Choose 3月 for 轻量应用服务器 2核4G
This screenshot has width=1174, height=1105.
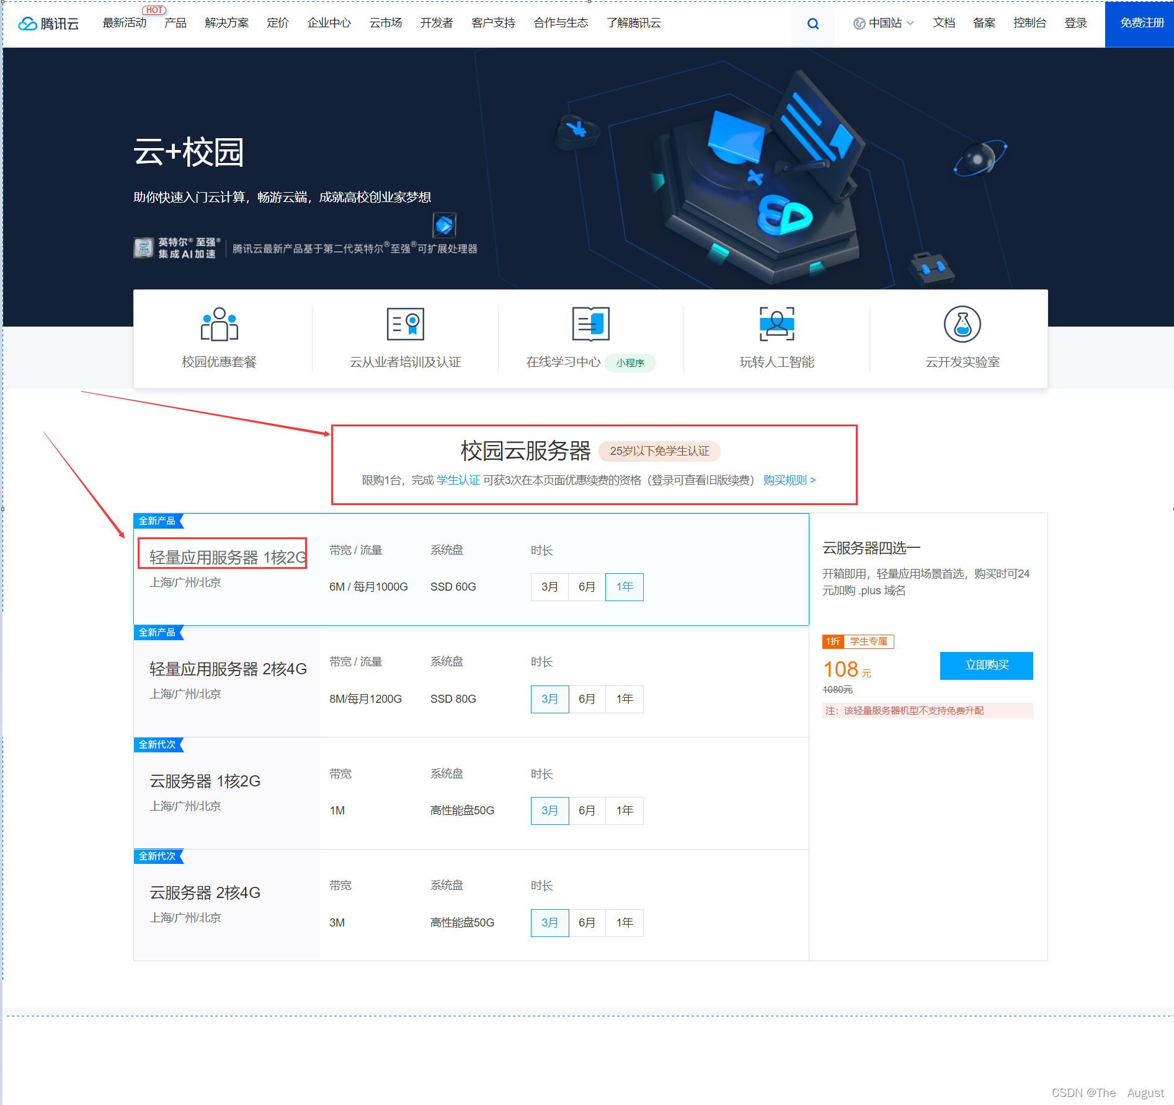click(x=549, y=699)
